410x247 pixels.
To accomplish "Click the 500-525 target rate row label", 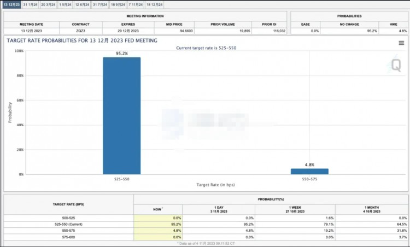I will coord(68,217).
